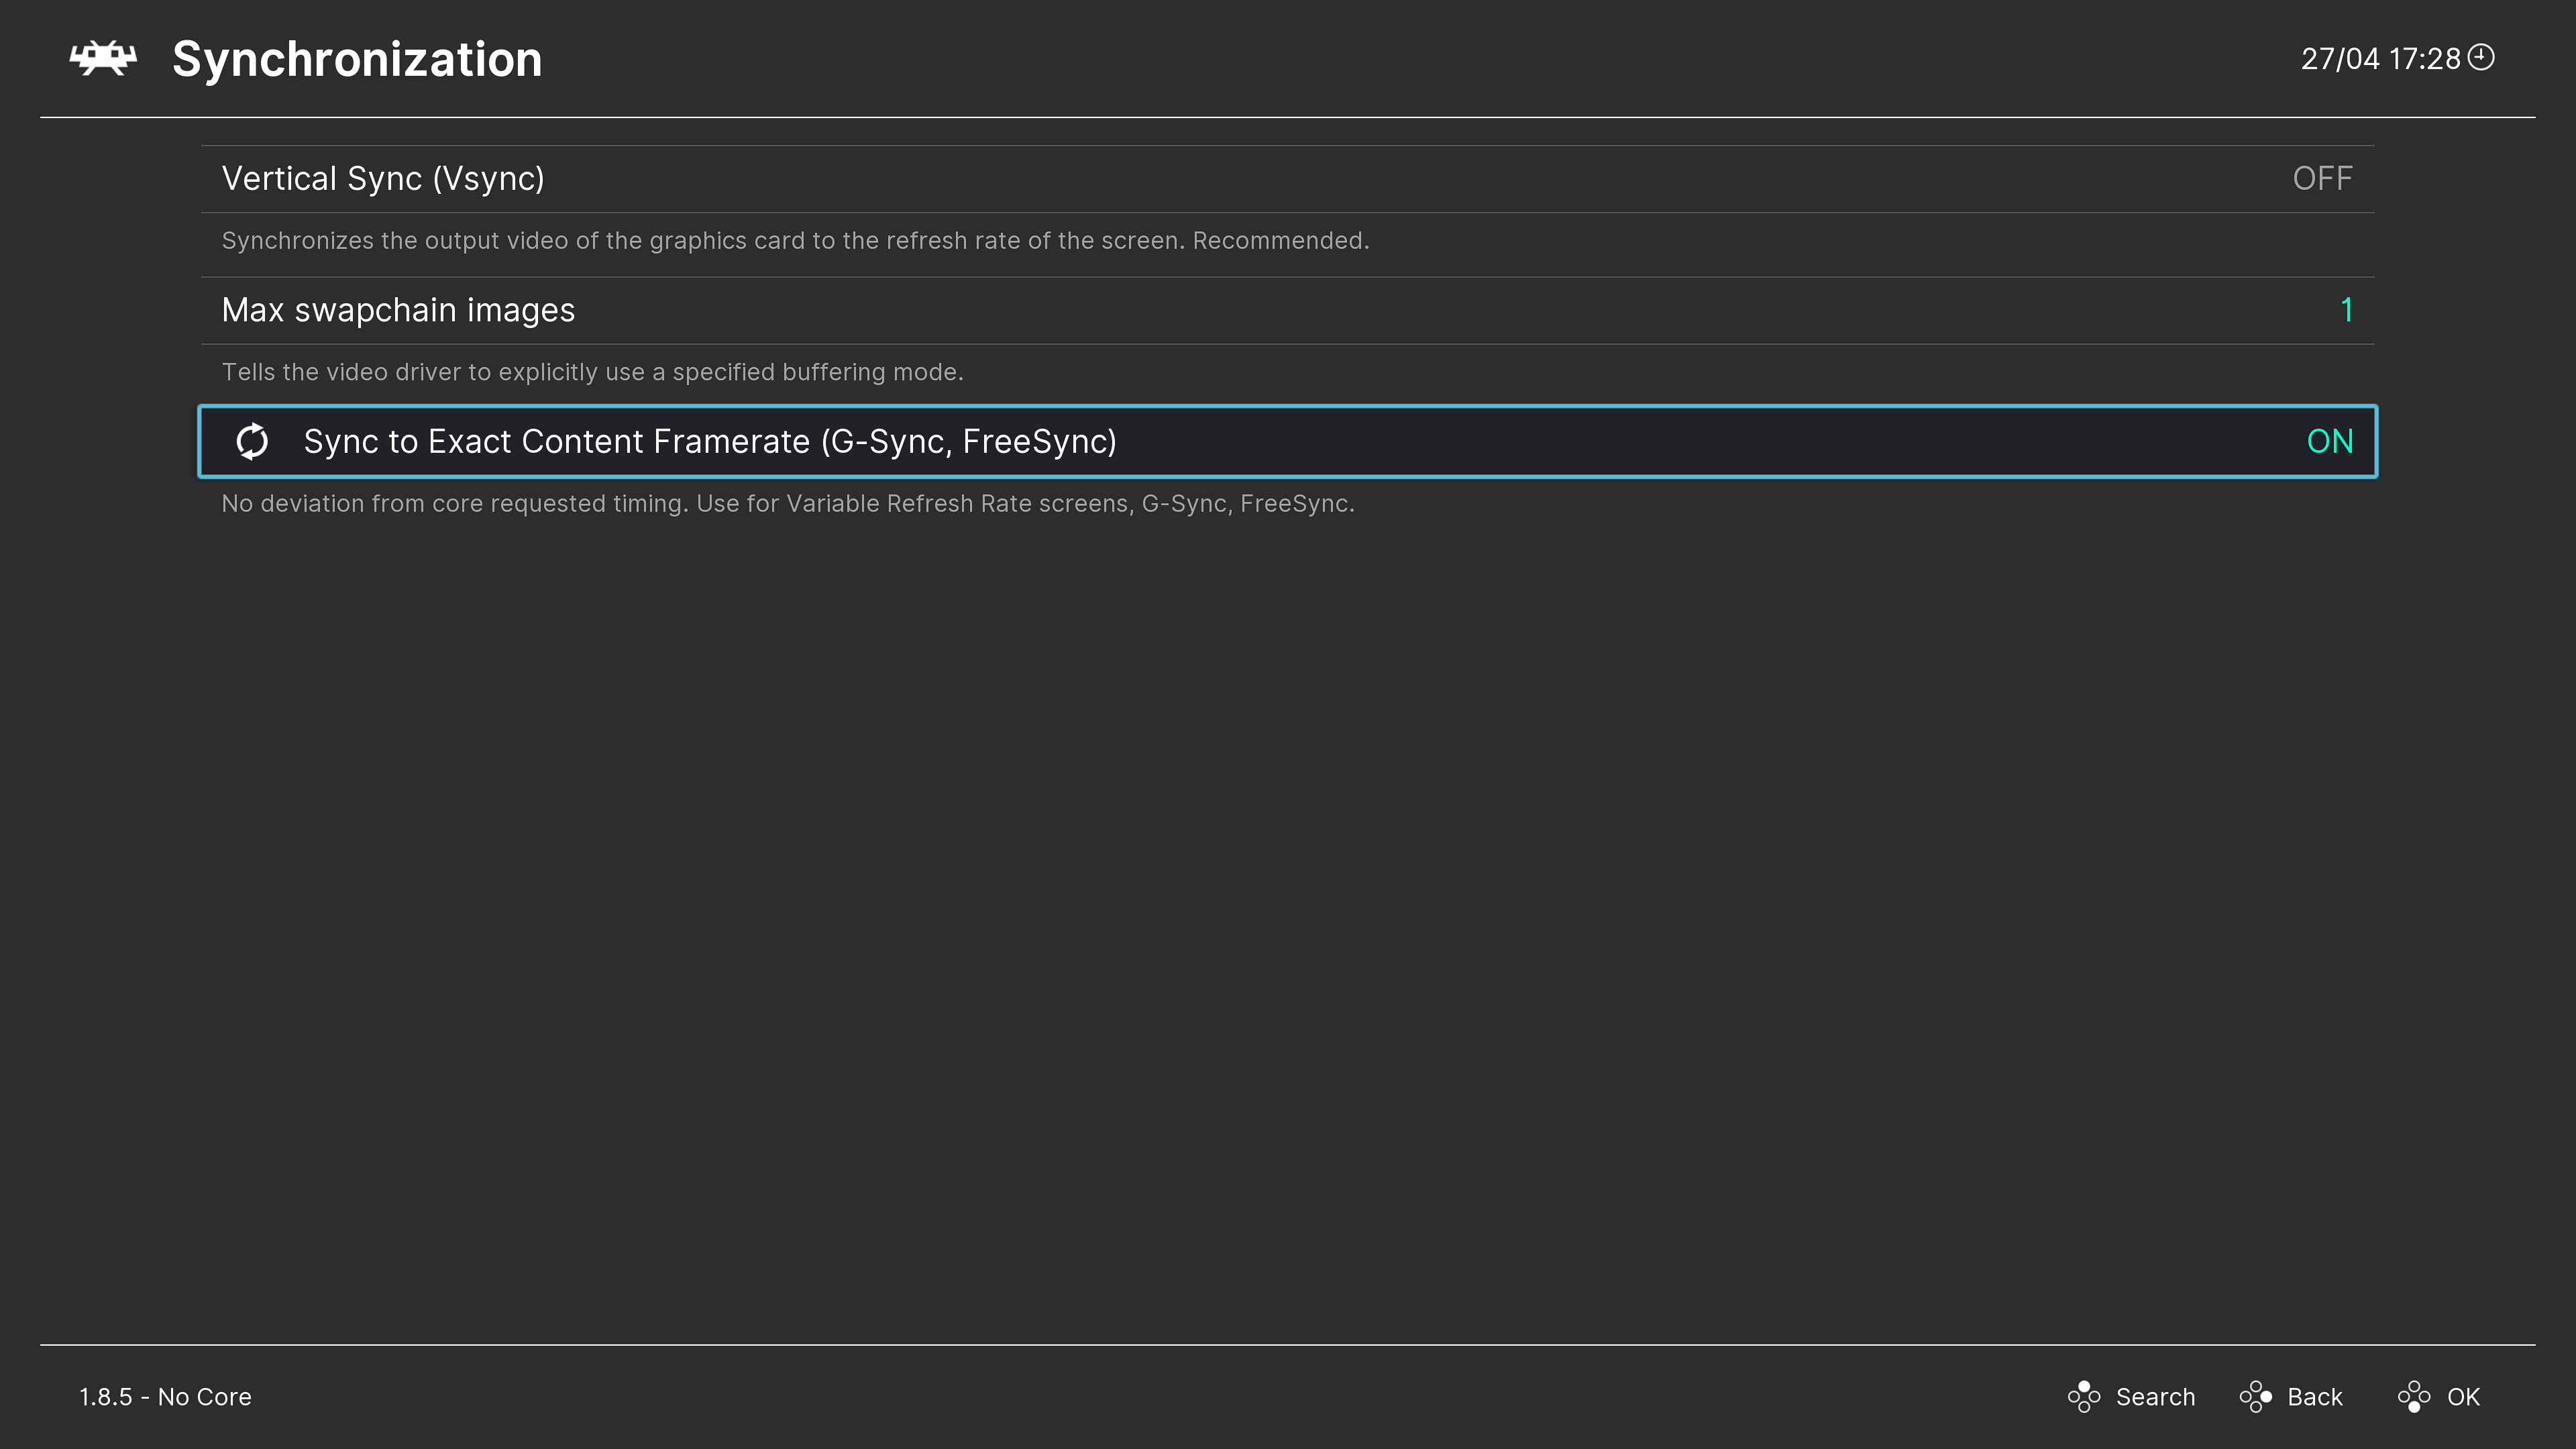This screenshot has width=2576, height=1449.
Task: Click the No deviation from core timing description
Action: [788, 503]
